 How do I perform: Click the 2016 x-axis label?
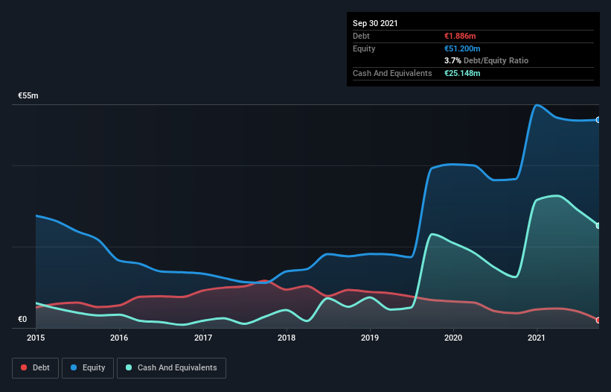coord(119,338)
